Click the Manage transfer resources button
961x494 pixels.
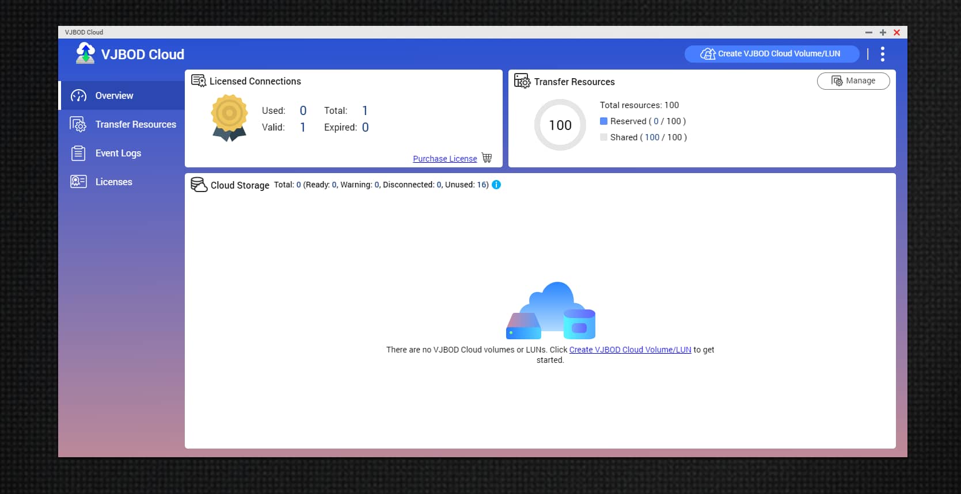click(853, 81)
